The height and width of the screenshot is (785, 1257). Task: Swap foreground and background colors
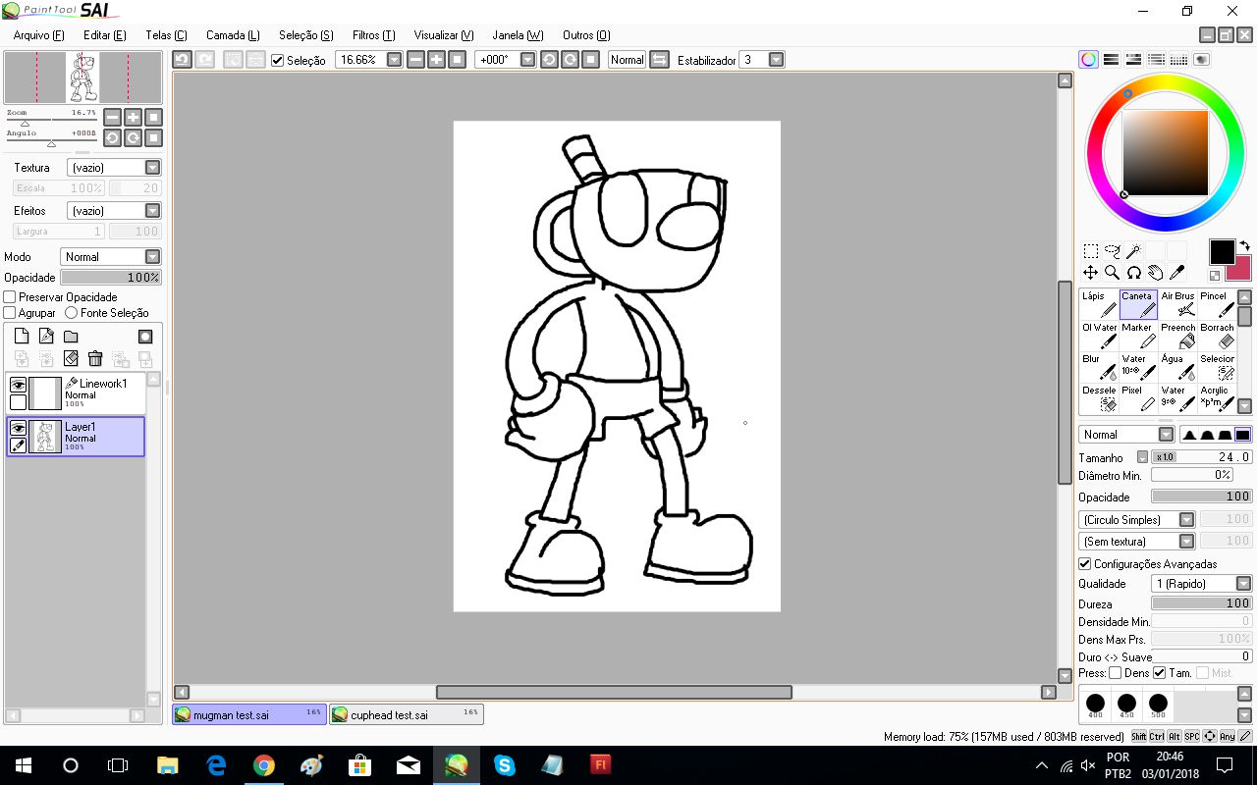coord(1244,246)
